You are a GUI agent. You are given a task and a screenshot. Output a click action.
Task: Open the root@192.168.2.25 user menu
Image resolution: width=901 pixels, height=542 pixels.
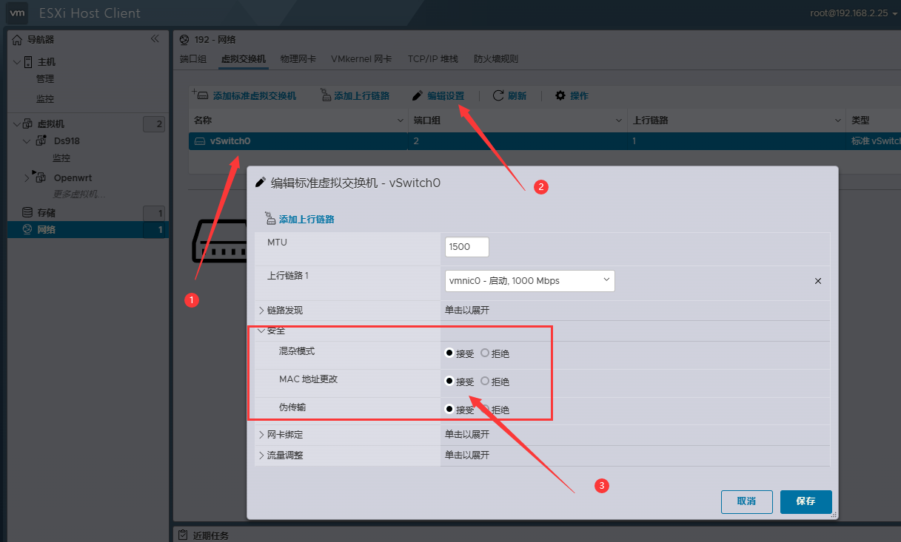854,13
